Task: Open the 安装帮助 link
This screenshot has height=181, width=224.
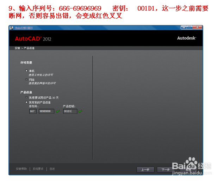Action: (x=21, y=169)
